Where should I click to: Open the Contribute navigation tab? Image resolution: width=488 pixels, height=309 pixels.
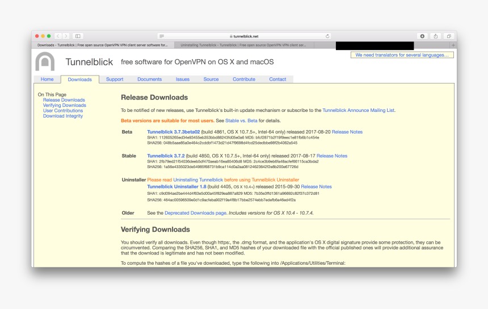244,79
